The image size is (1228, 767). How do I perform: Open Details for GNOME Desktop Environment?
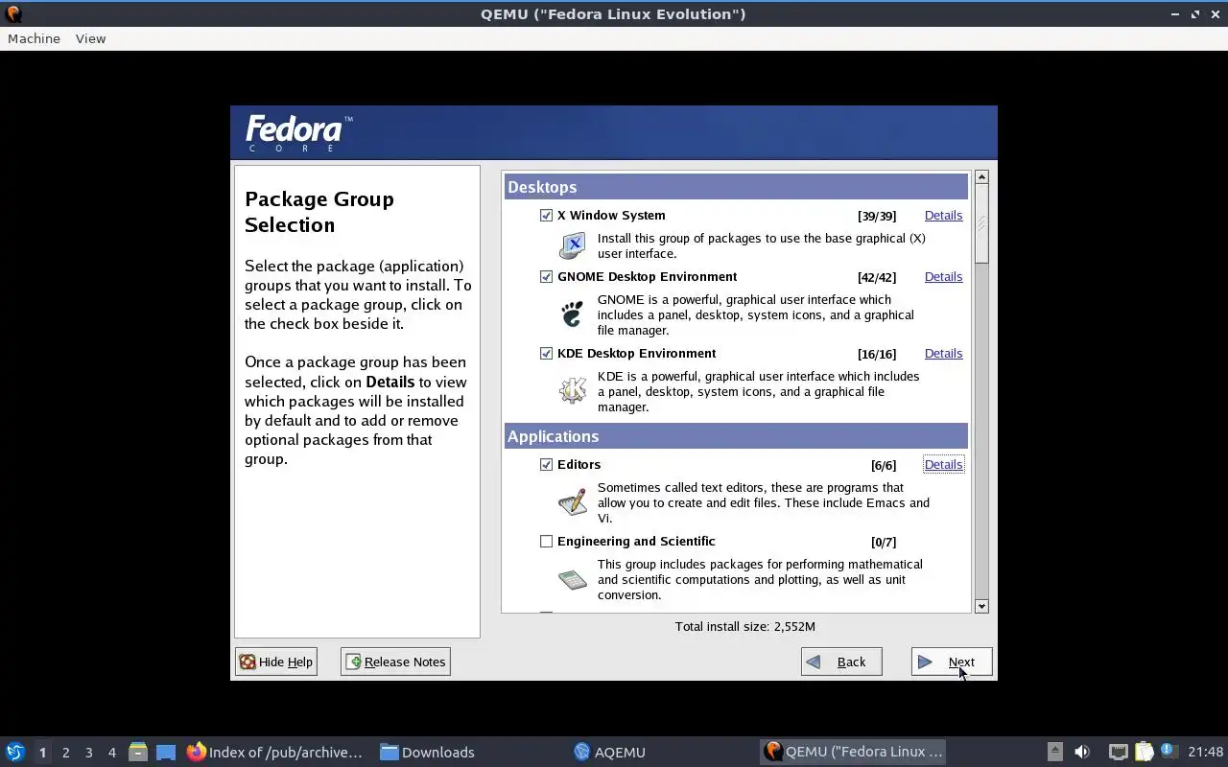click(x=943, y=277)
